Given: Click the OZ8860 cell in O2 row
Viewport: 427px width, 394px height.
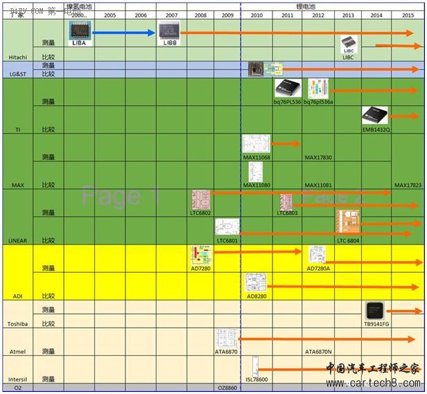Looking at the screenshot, I should click(x=227, y=388).
